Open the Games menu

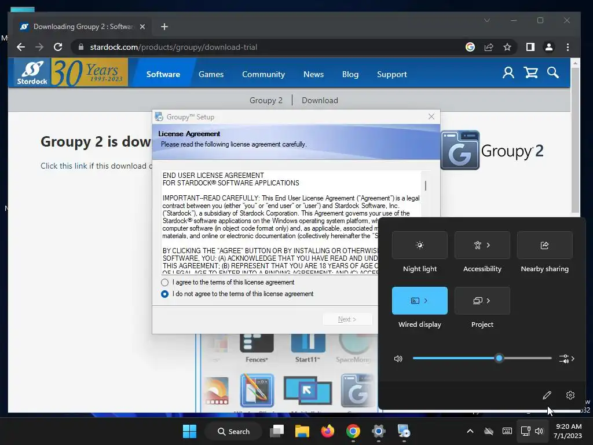211,74
